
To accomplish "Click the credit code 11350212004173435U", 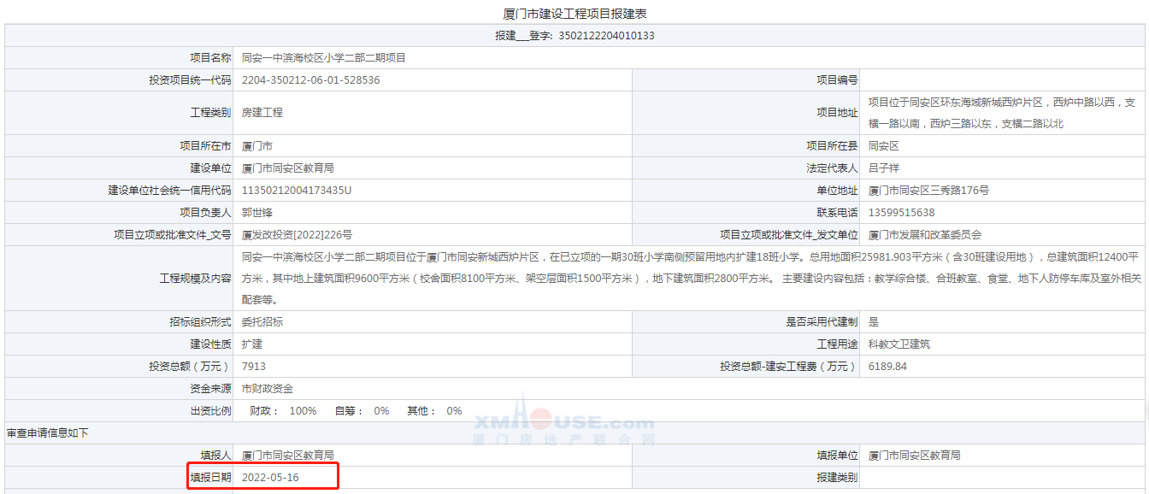I will 297,191.
